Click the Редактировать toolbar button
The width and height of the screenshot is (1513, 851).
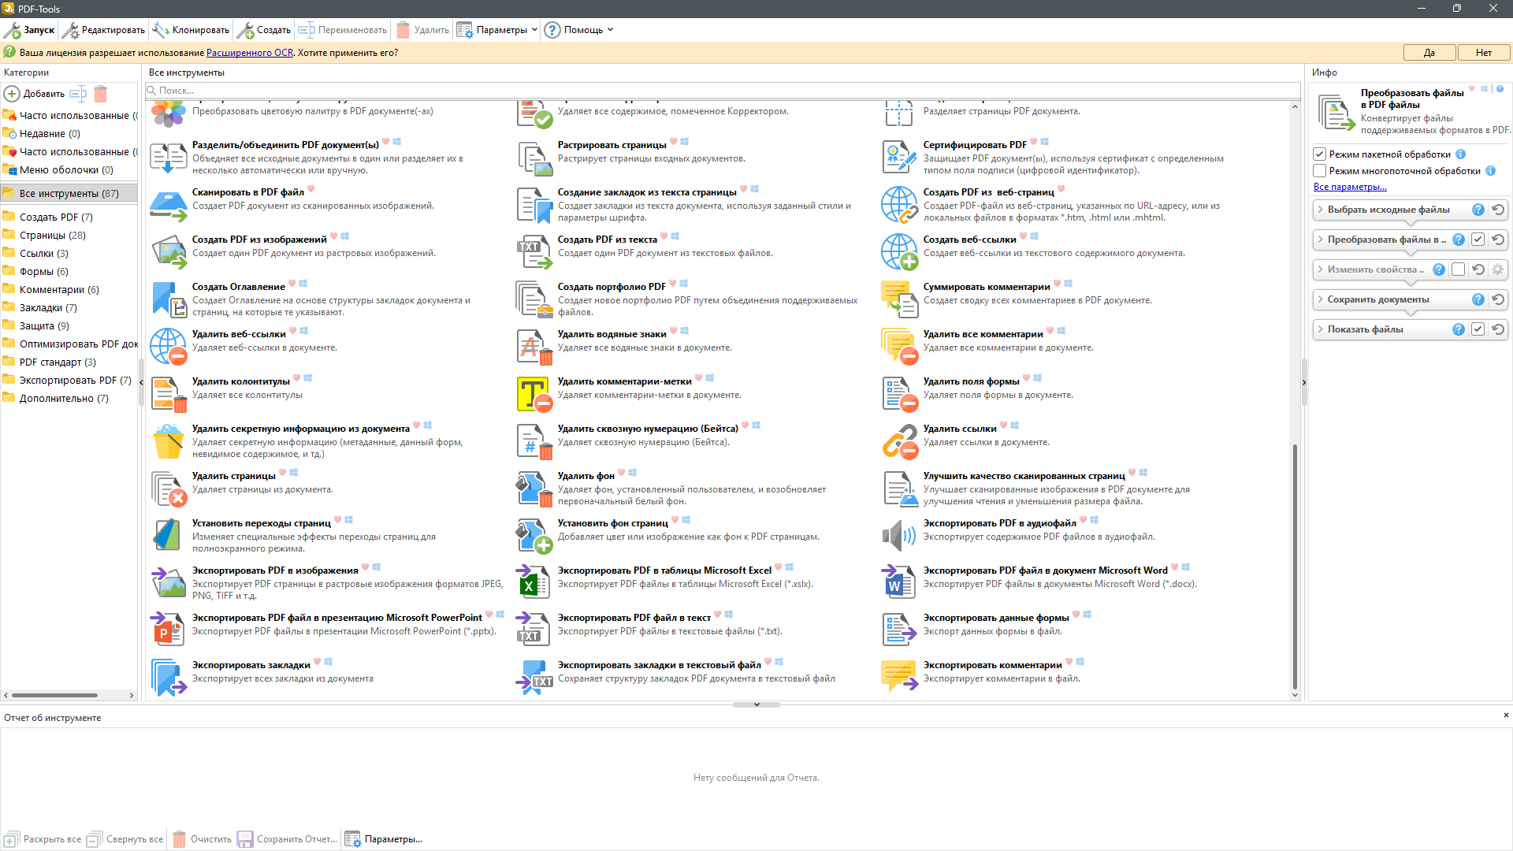104,30
